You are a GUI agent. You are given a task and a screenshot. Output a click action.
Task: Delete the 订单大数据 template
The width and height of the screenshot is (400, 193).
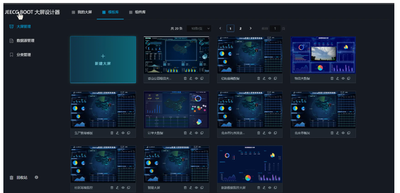pyautogui.click(x=185, y=133)
